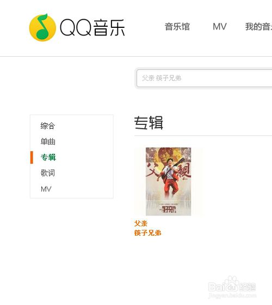Open the 音乐馆 navigation tab
This screenshot has height=305, width=272.
tap(177, 27)
